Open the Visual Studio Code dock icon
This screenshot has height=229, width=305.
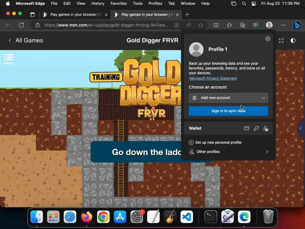pyautogui.click(x=187, y=217)
